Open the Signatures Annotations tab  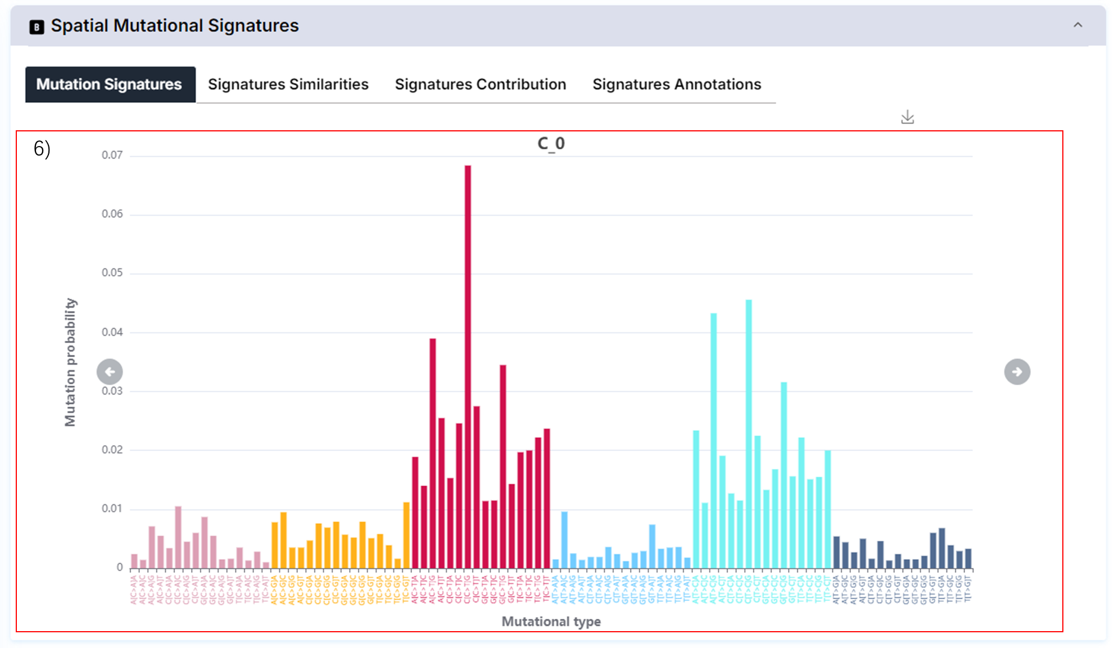coord(676,84)
